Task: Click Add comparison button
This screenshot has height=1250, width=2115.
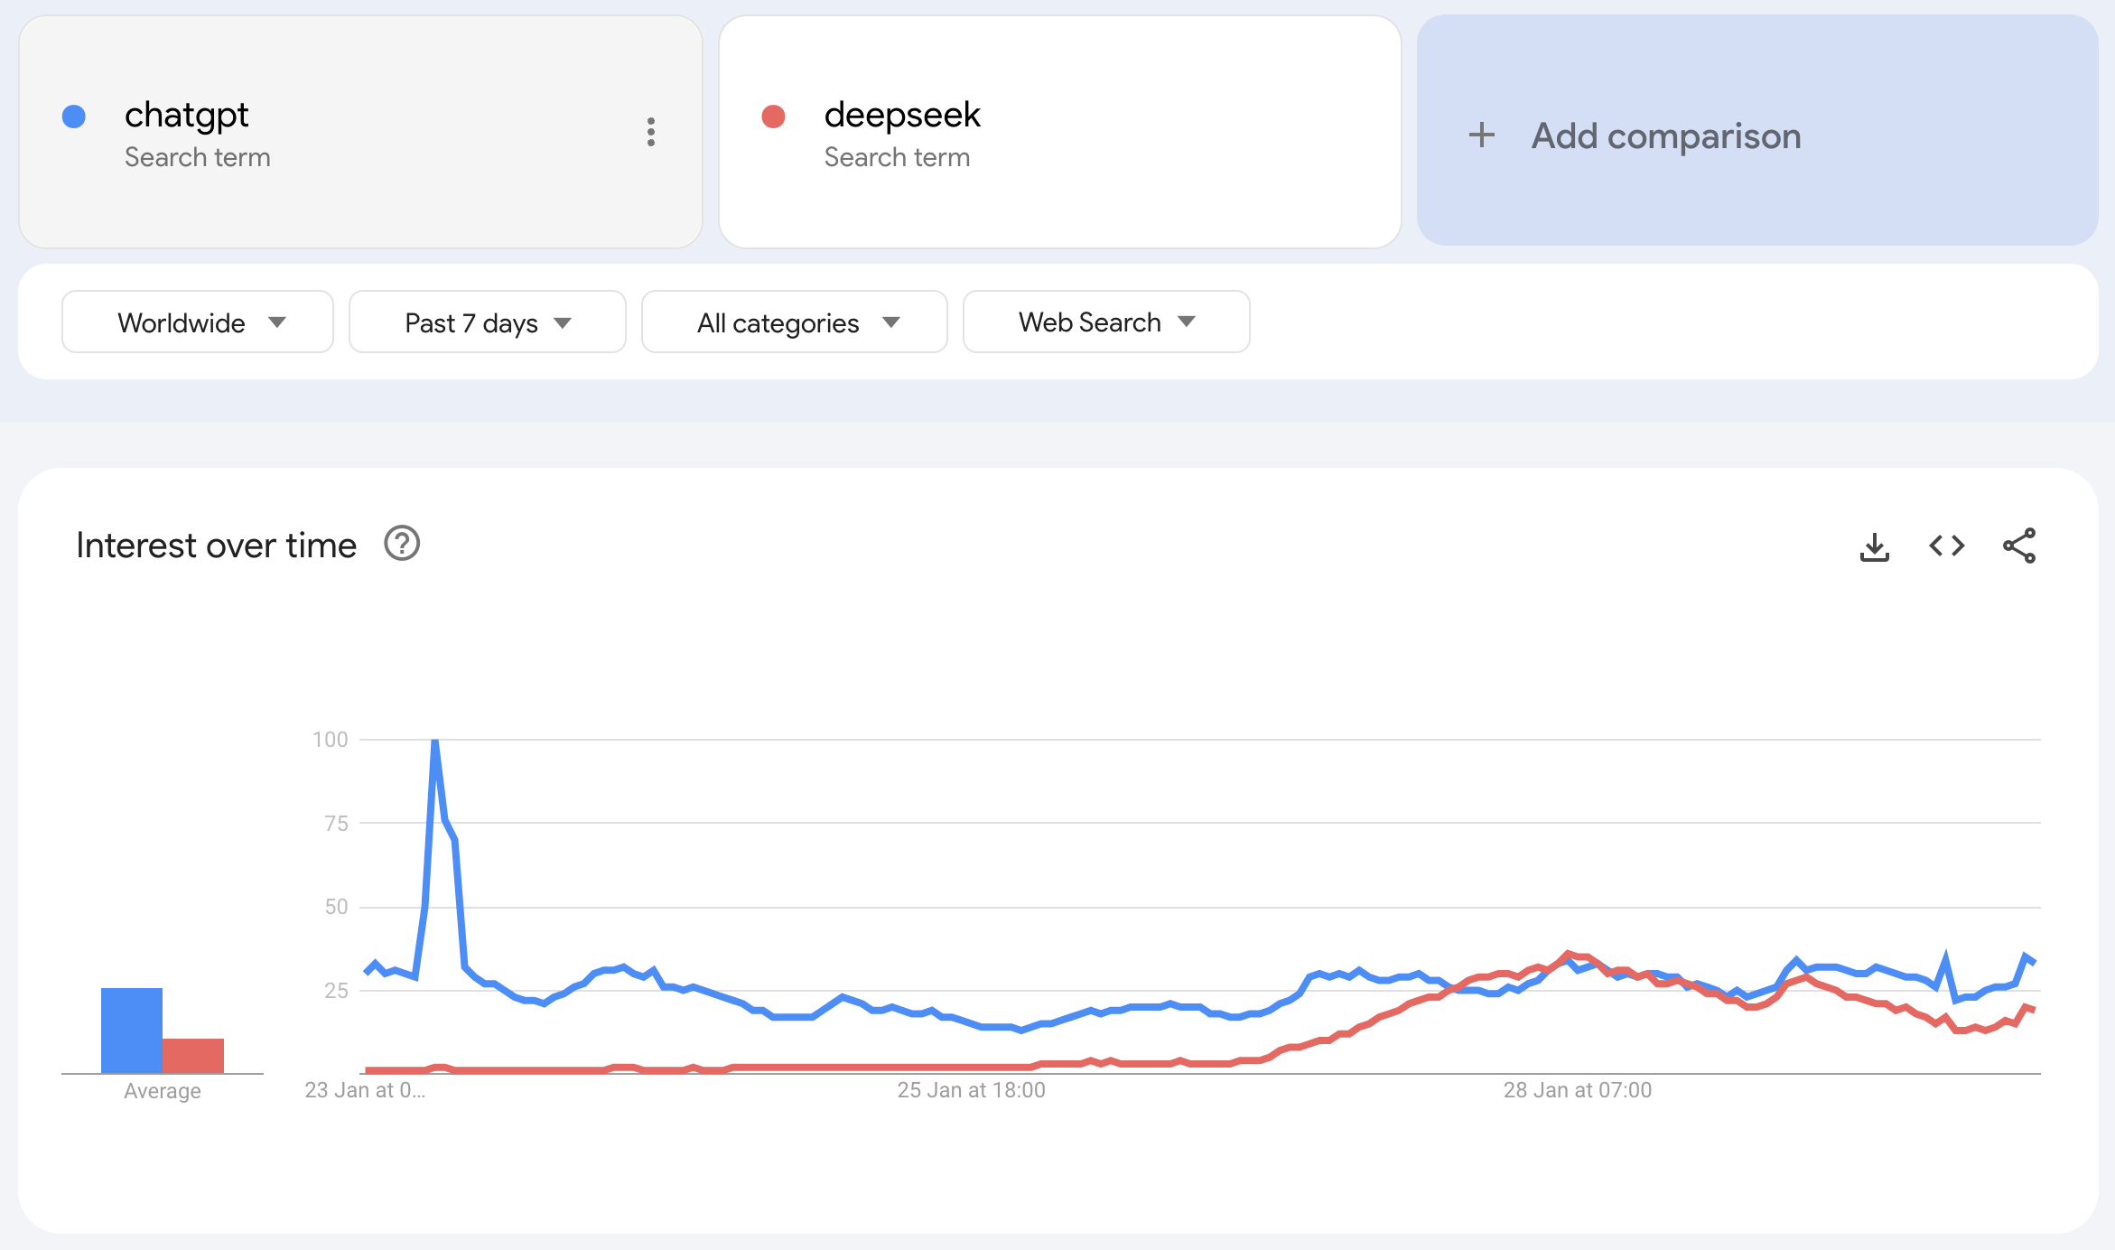Action: [x=1757, y=130]
